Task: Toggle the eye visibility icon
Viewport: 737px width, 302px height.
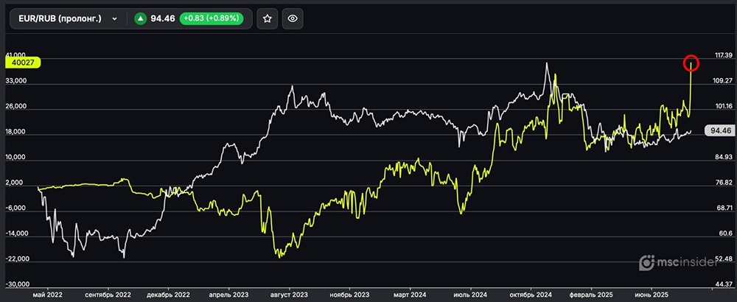Action: tap(293, 19)
